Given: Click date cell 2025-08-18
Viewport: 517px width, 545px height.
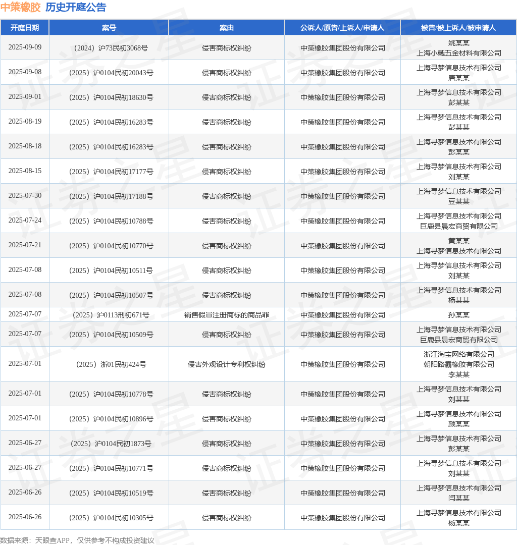Looking at the screenshot, I should [25, 146].
